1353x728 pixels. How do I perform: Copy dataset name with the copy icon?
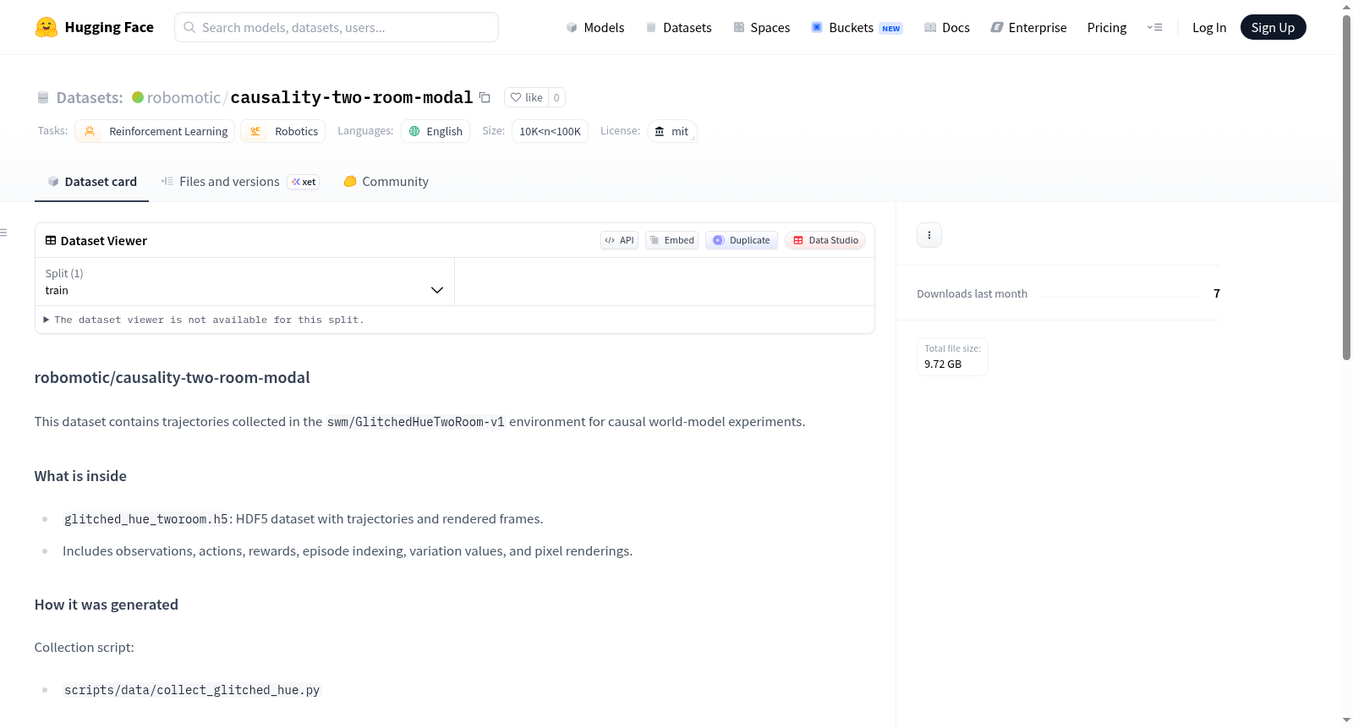(x=485, y=97)
